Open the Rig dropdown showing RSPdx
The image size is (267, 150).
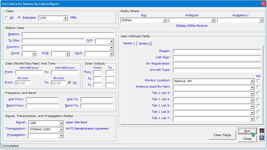[165, 20]
